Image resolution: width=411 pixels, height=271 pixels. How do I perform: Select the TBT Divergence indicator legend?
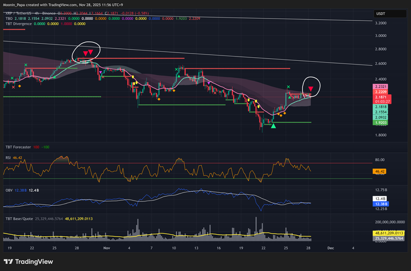(x=18, y=24)
